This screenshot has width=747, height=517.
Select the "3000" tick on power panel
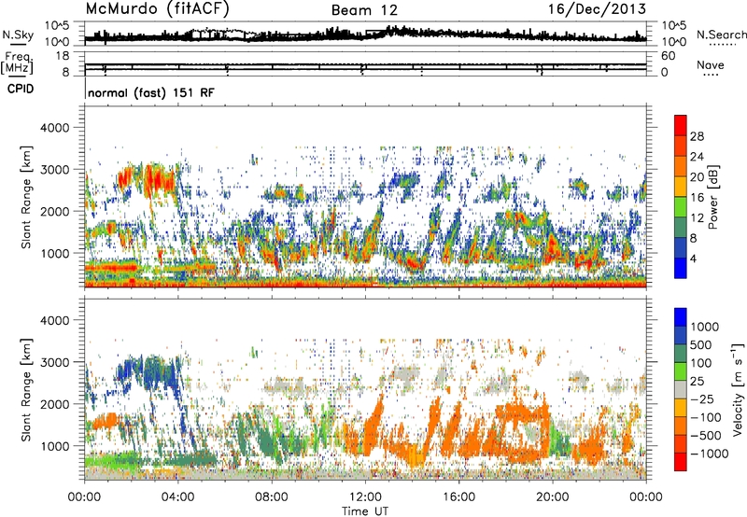pyautogui.click(x=54, y=170)
